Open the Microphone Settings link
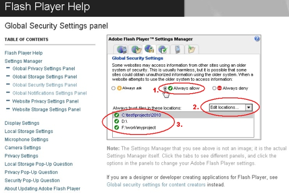Screen dimensions: 289x193 coord(26,140)
